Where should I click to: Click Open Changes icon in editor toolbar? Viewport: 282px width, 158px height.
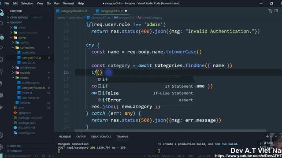tap(270, 11)
